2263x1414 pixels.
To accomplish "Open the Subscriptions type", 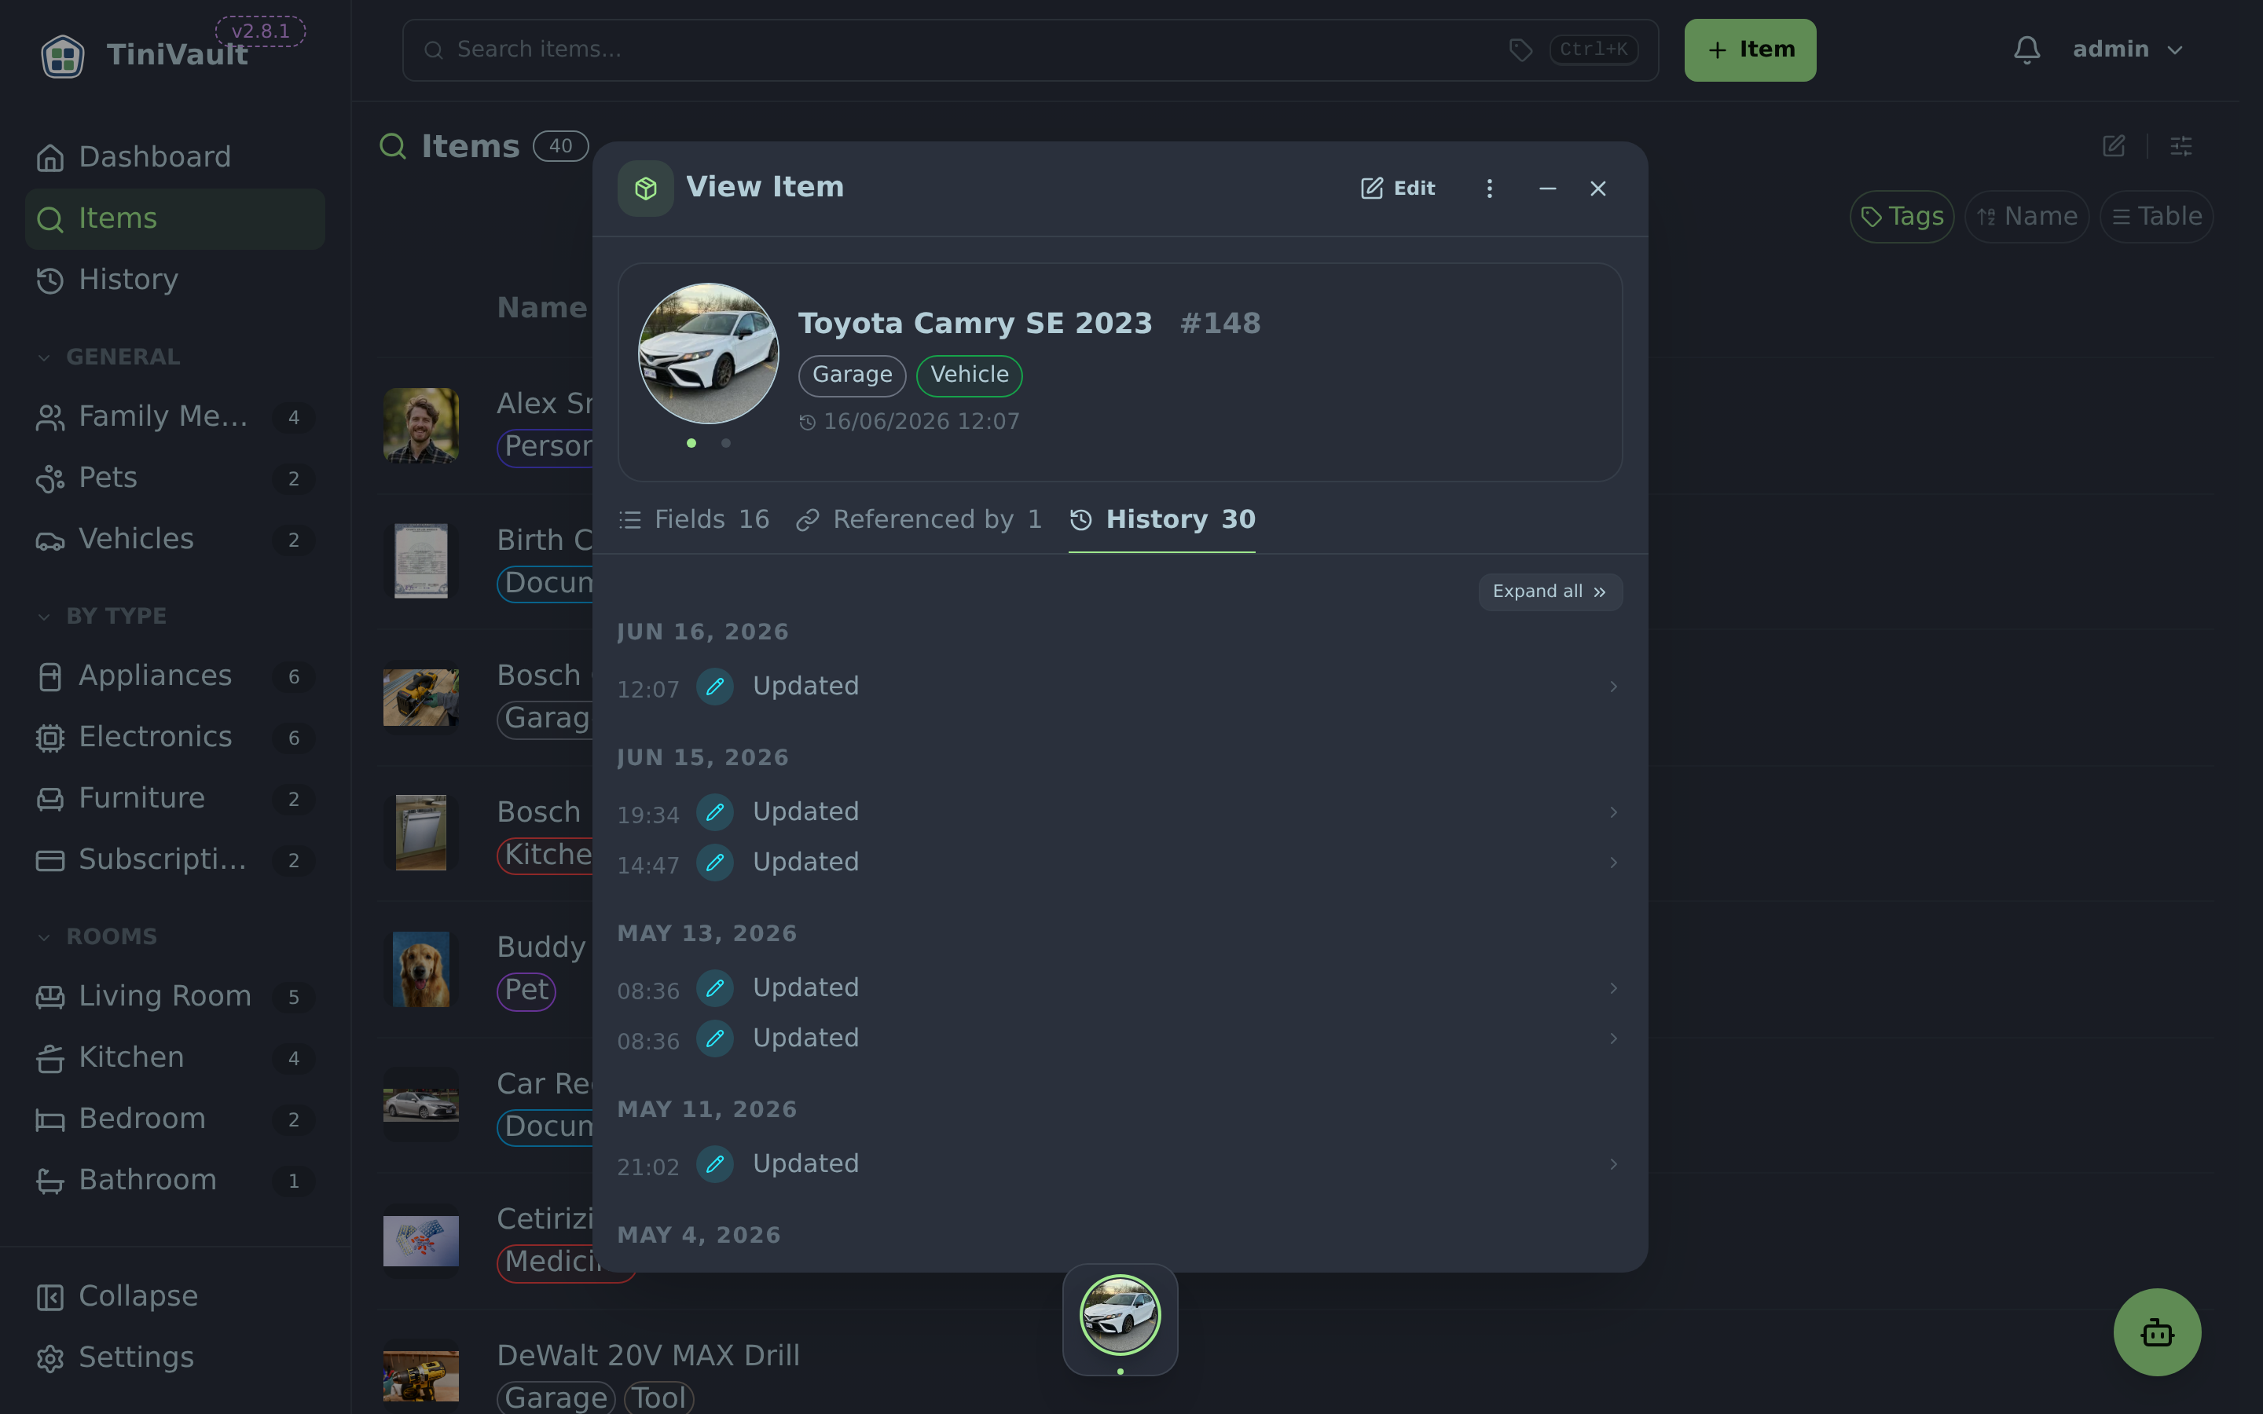I will click(175, 859).
